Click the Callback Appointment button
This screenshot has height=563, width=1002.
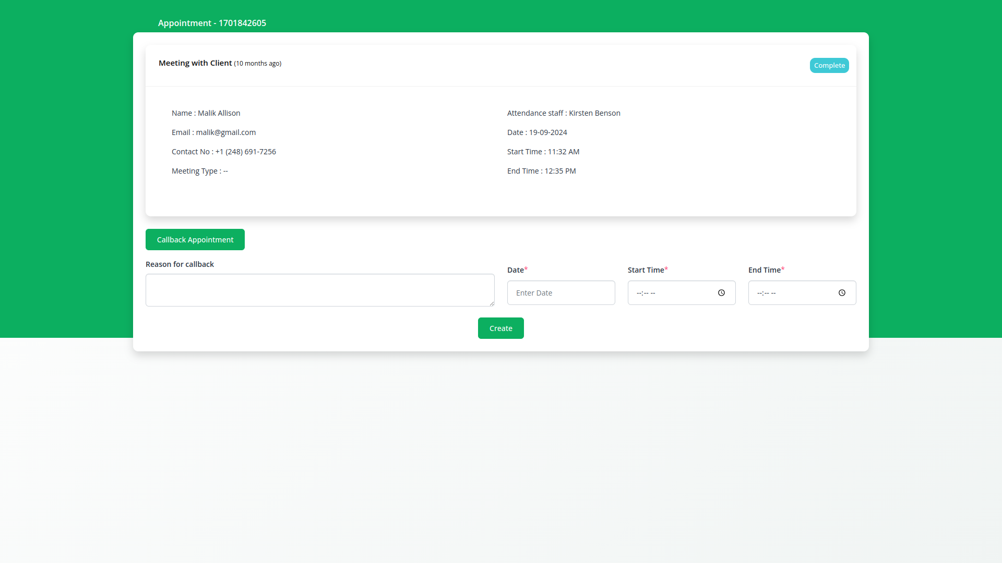coord(195,240)
